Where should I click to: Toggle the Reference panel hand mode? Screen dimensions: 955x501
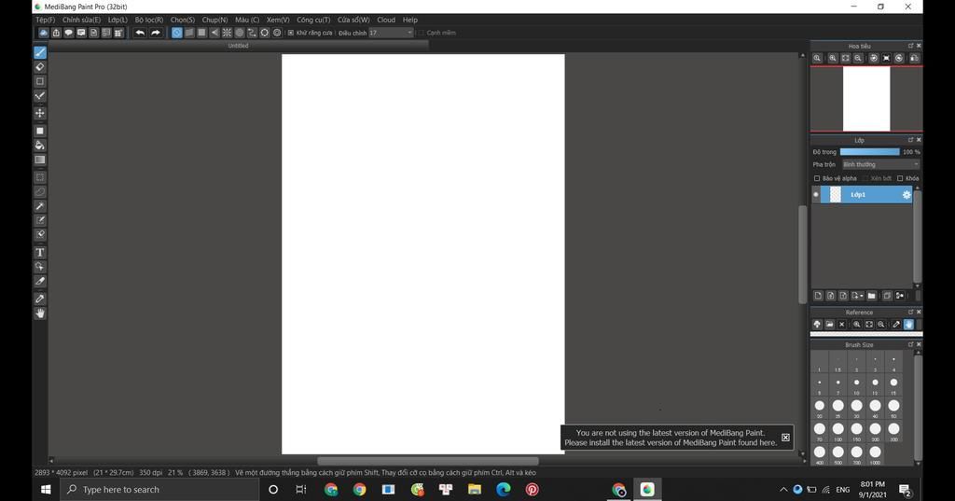tap(908, 325)
